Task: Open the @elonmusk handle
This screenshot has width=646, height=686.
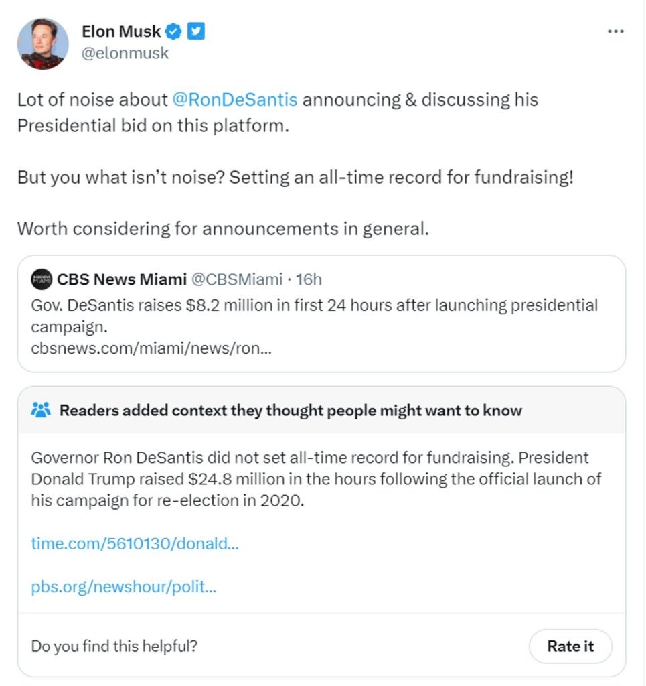Action: (x=125, y=53)
